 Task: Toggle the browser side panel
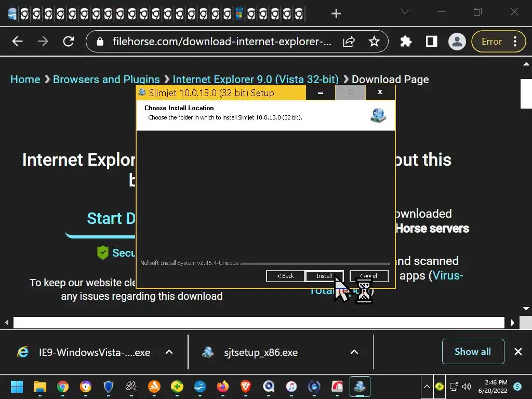tap(431, 42)
